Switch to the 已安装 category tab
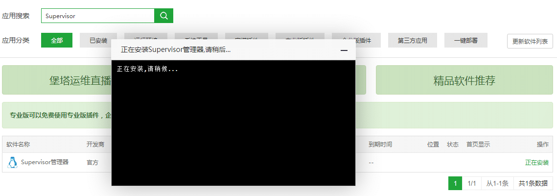This screenshot has width=557, height=196. (98, 40)
